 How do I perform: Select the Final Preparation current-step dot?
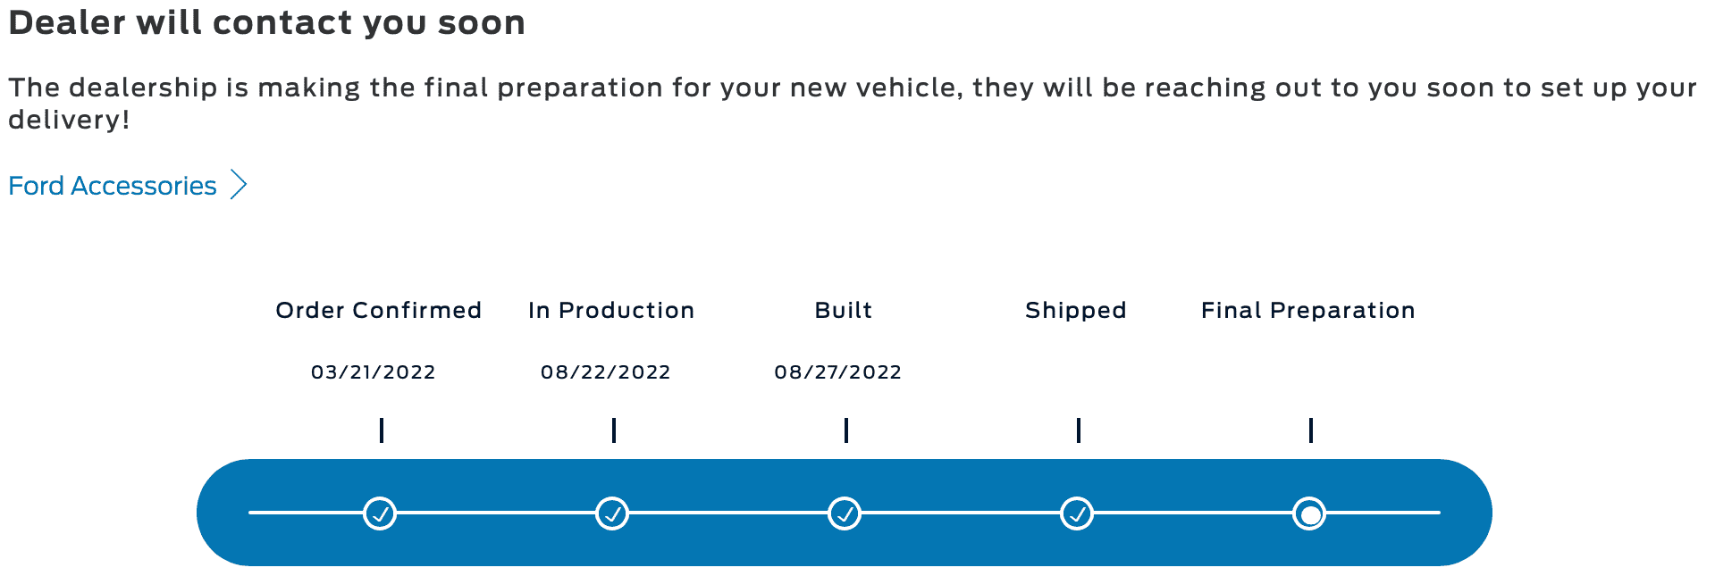click(x=1309, y=513)
